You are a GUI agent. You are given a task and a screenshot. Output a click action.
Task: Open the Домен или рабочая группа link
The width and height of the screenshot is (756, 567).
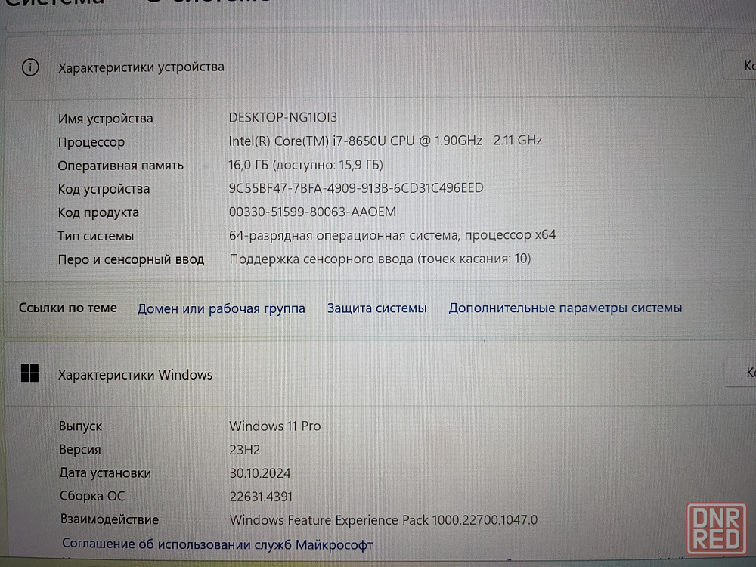pos(221,308)
